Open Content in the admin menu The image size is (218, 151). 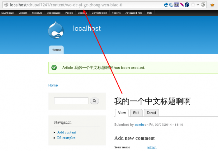click(23, 13)
